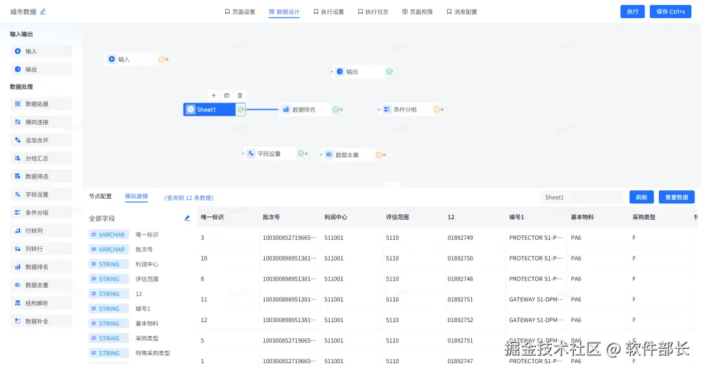Click the (查询到 12 条数据) text
This screenshot has height=369, width=701.
189,197
